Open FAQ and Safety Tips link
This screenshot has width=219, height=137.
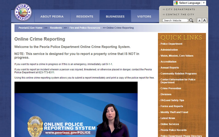(172, 100)
